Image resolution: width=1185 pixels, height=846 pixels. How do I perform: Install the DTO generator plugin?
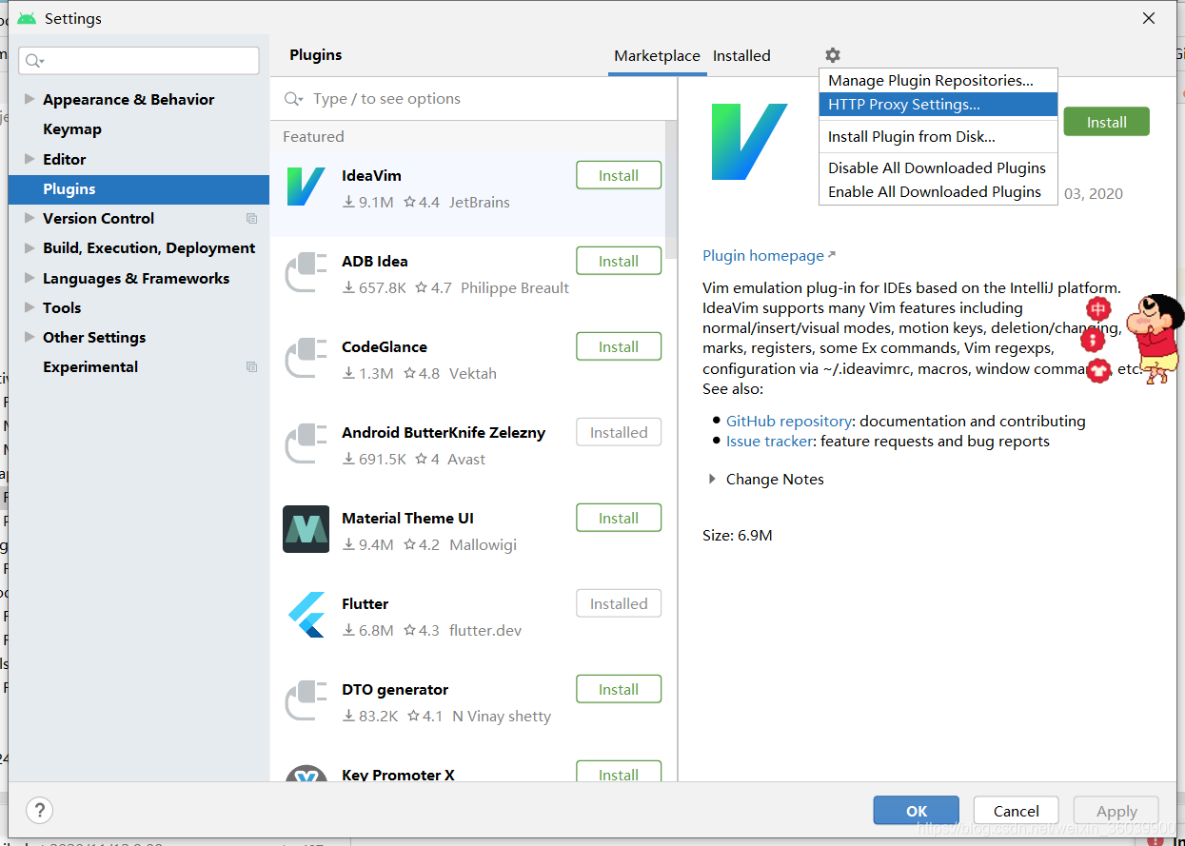(619, 689)
